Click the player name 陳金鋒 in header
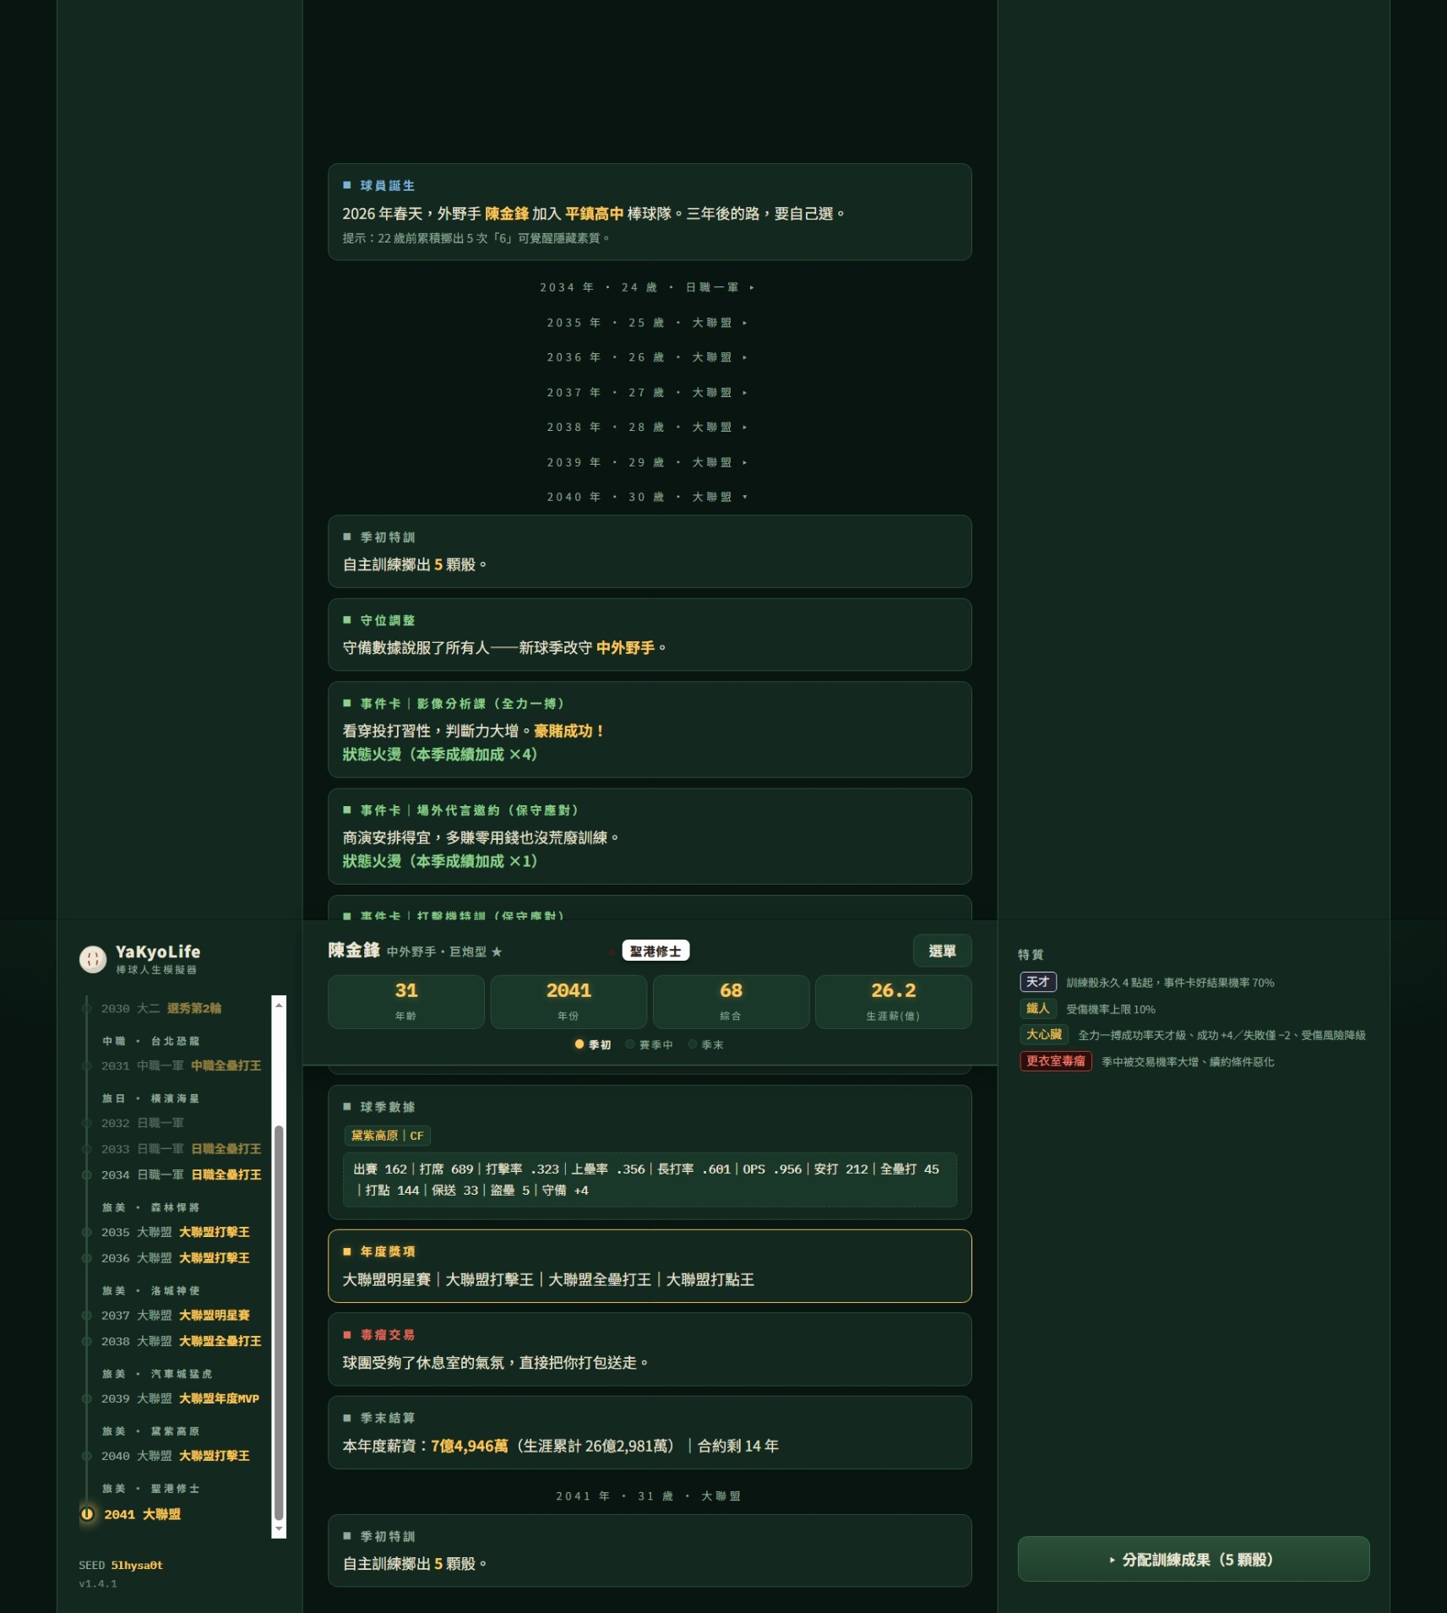 pyautogui.click(x=354, y=950)
